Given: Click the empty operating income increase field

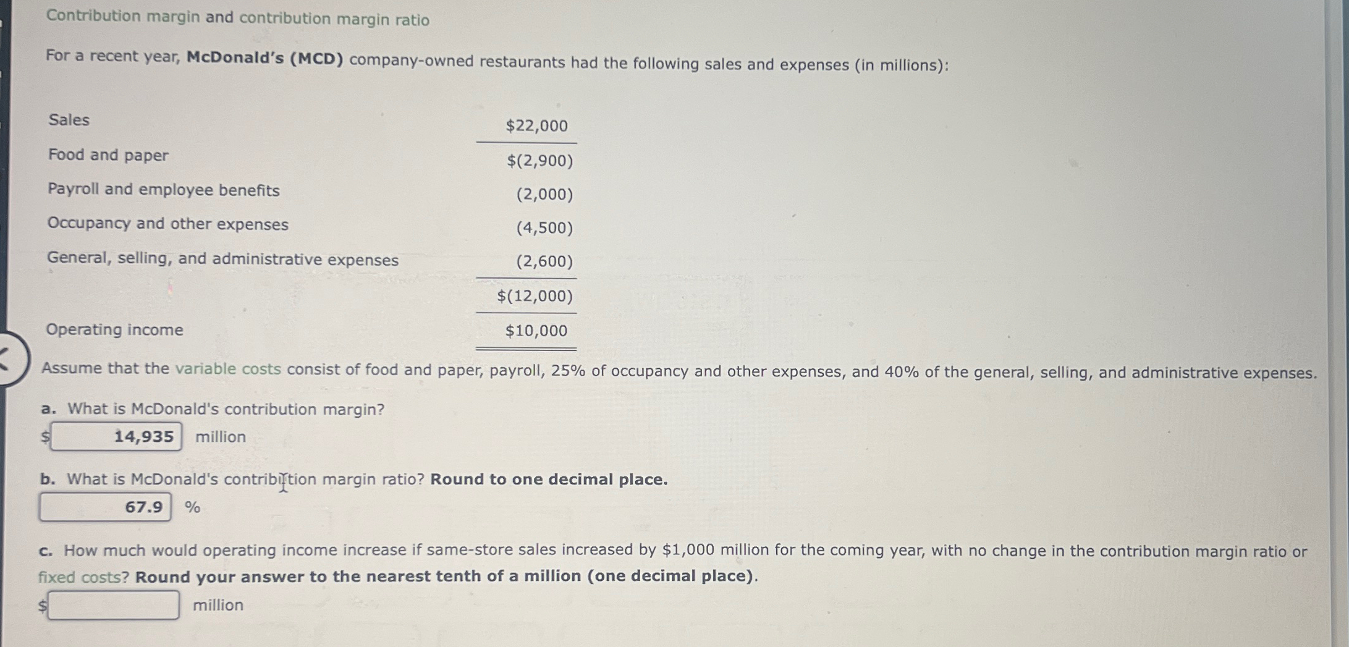Looking at the screenshot, I should click(114, 605).
